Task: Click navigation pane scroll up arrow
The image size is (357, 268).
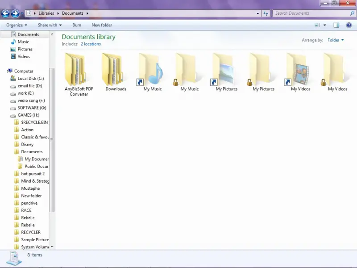Action: [x=52, y=34]
